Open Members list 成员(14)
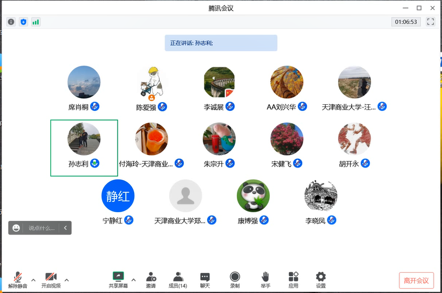Image resolution: width=442 pixels, height=293 pixels. click(x=178, y=279)
